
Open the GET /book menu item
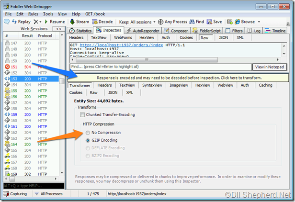point(95,14)
